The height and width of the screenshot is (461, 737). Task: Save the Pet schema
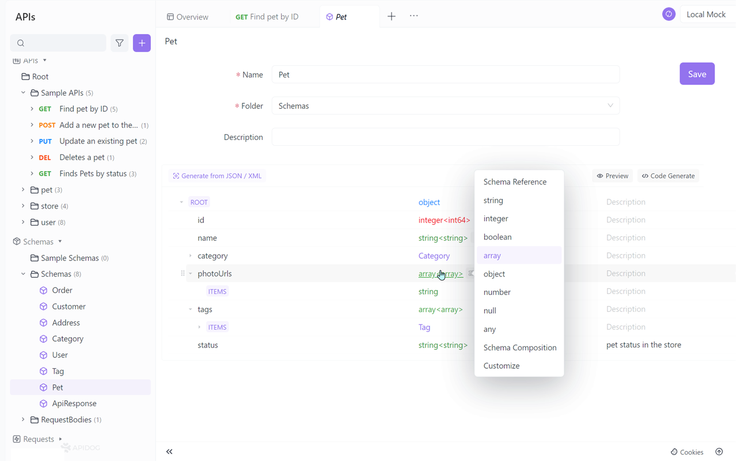point(697,74)
